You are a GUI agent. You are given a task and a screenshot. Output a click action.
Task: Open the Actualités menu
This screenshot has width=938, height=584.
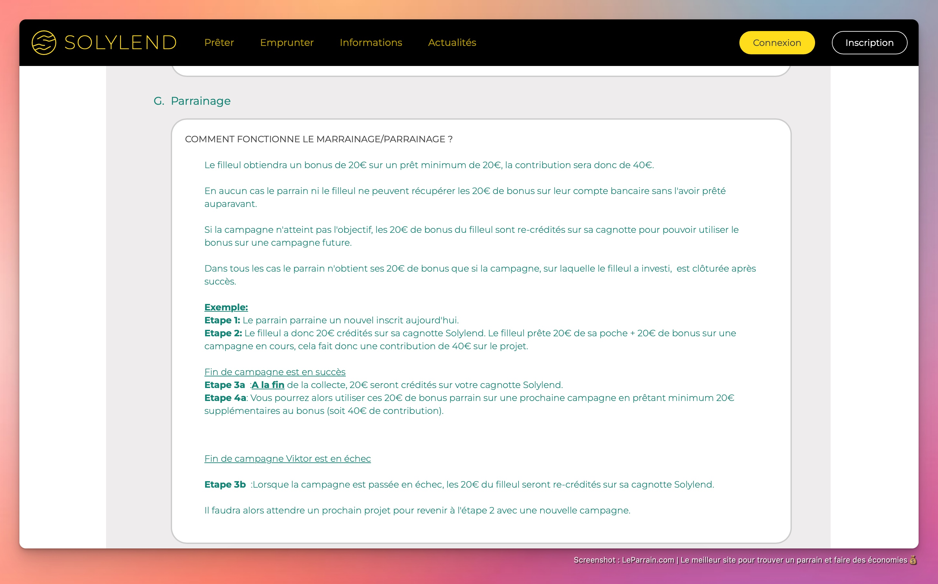tap(452, 42)
